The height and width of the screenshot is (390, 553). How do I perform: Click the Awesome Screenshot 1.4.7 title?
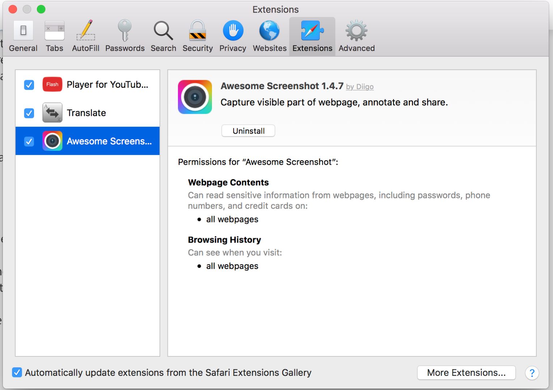pos(282,86)
